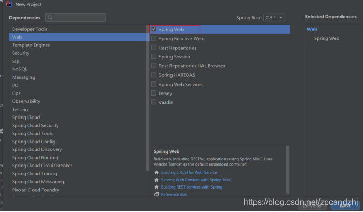Select the Web category

(78, 37)
